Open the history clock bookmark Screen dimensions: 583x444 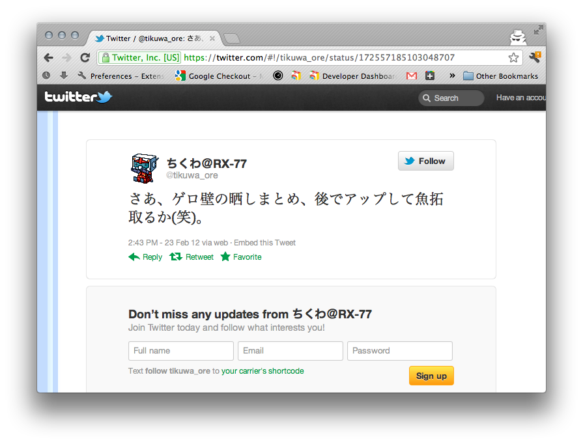pos(46,76)
